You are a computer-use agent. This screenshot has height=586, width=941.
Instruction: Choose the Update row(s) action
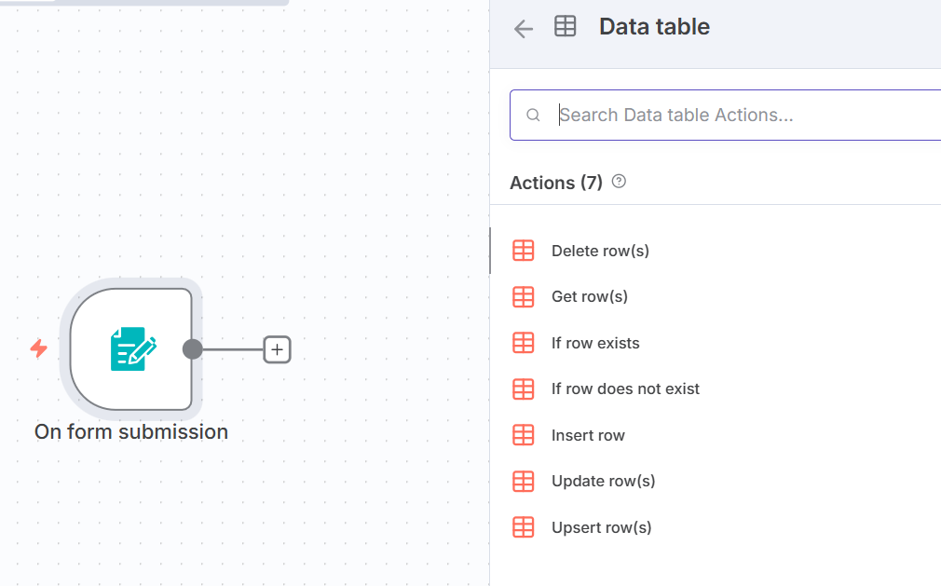[603, 481]
